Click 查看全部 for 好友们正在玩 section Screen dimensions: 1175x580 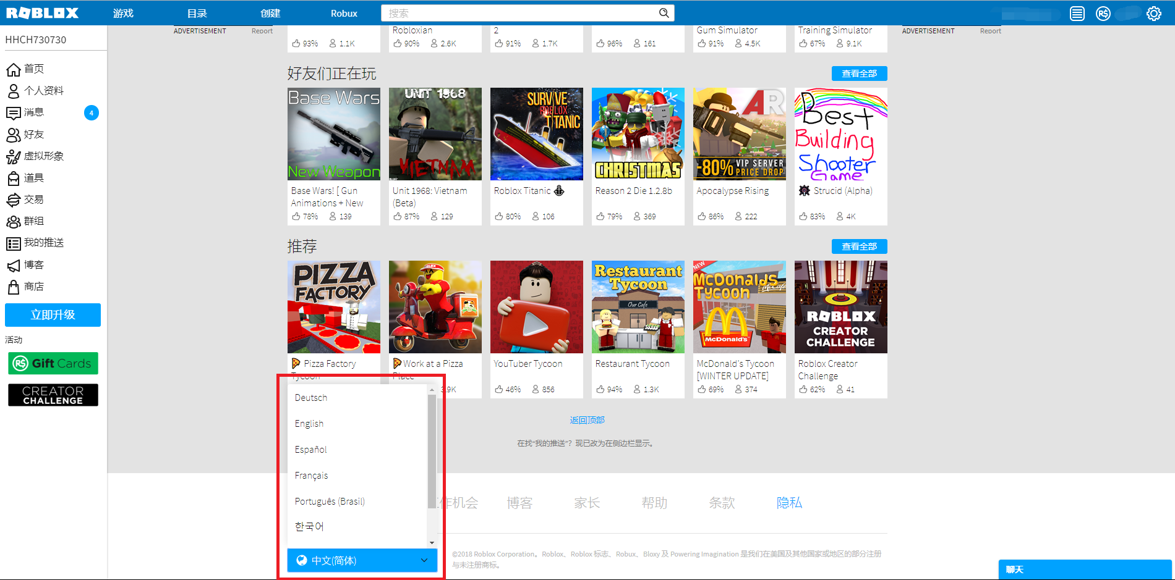tap(859, 74)
